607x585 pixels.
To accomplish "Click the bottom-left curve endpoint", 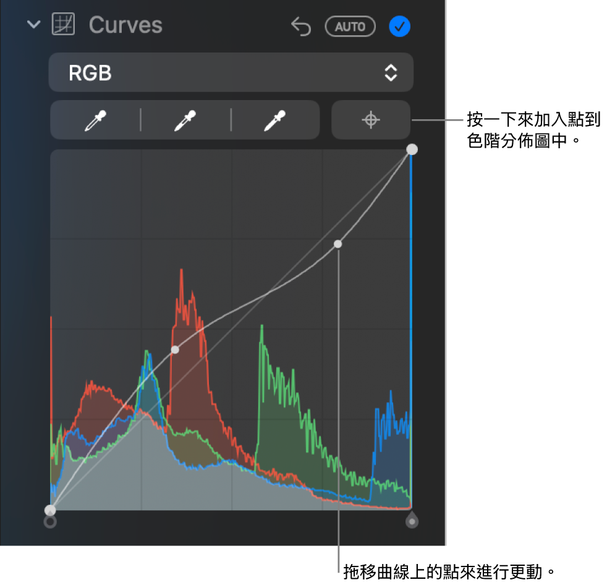I will tap(50, 510).
